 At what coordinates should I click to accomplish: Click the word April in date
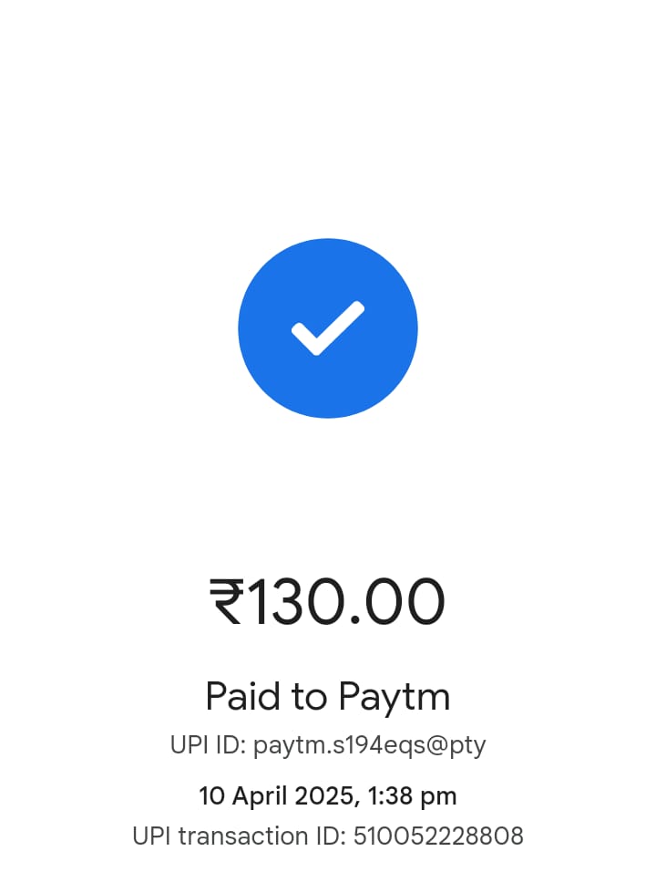260,797
